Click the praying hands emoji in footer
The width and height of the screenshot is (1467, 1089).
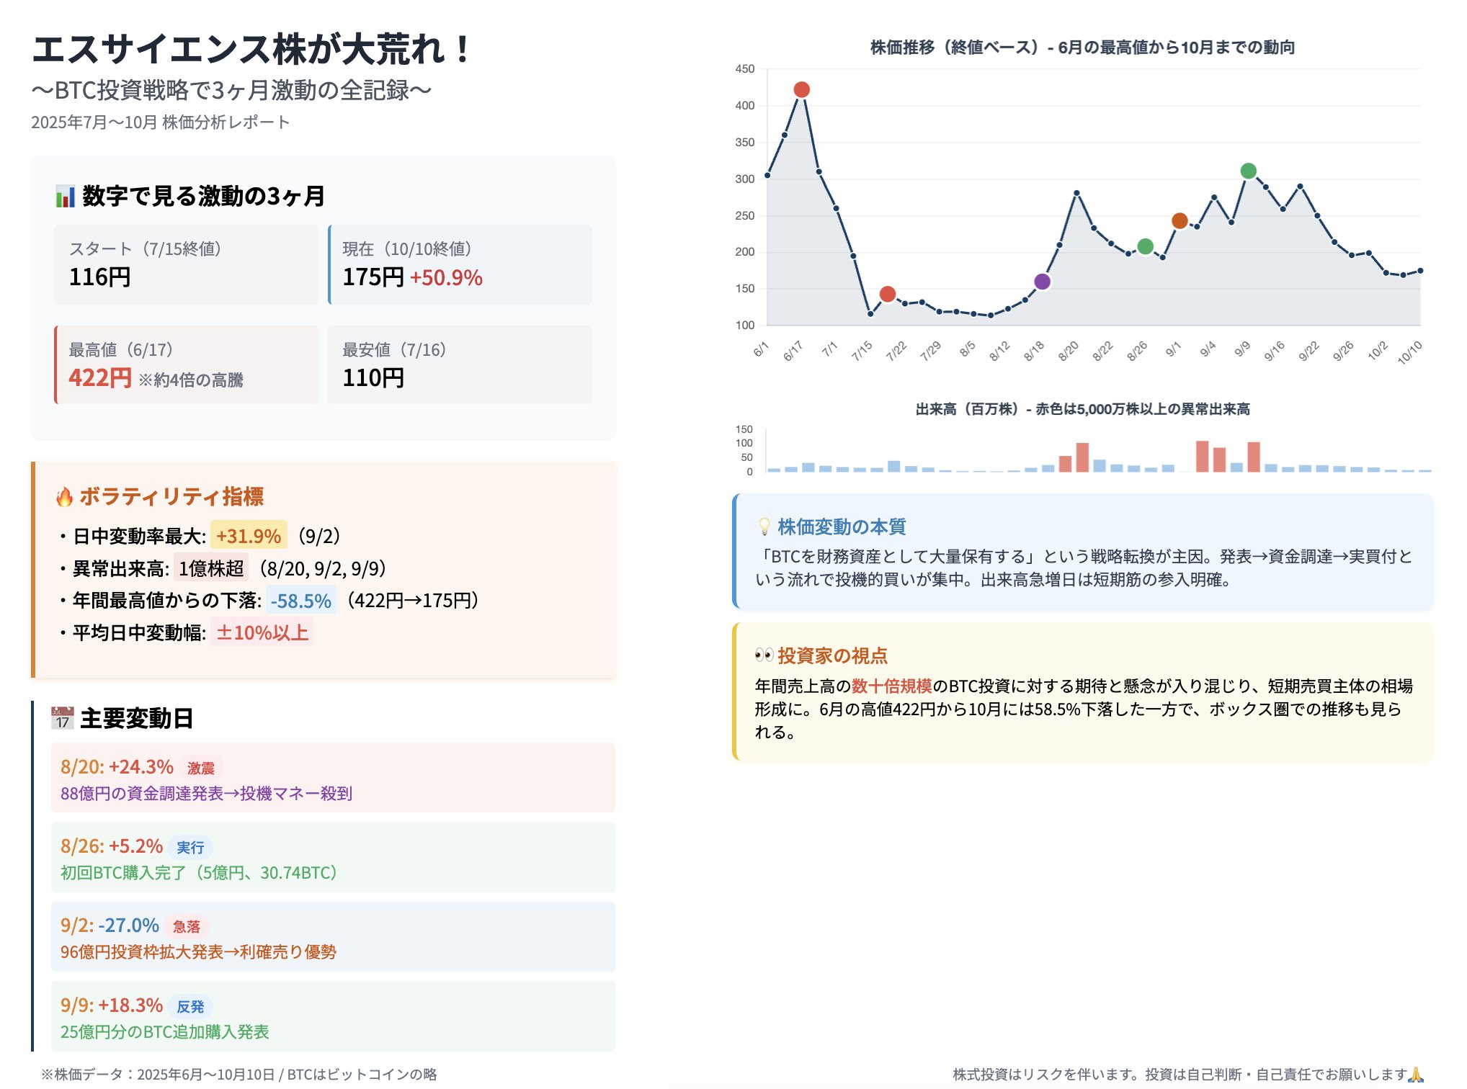coord(1415,1075)
